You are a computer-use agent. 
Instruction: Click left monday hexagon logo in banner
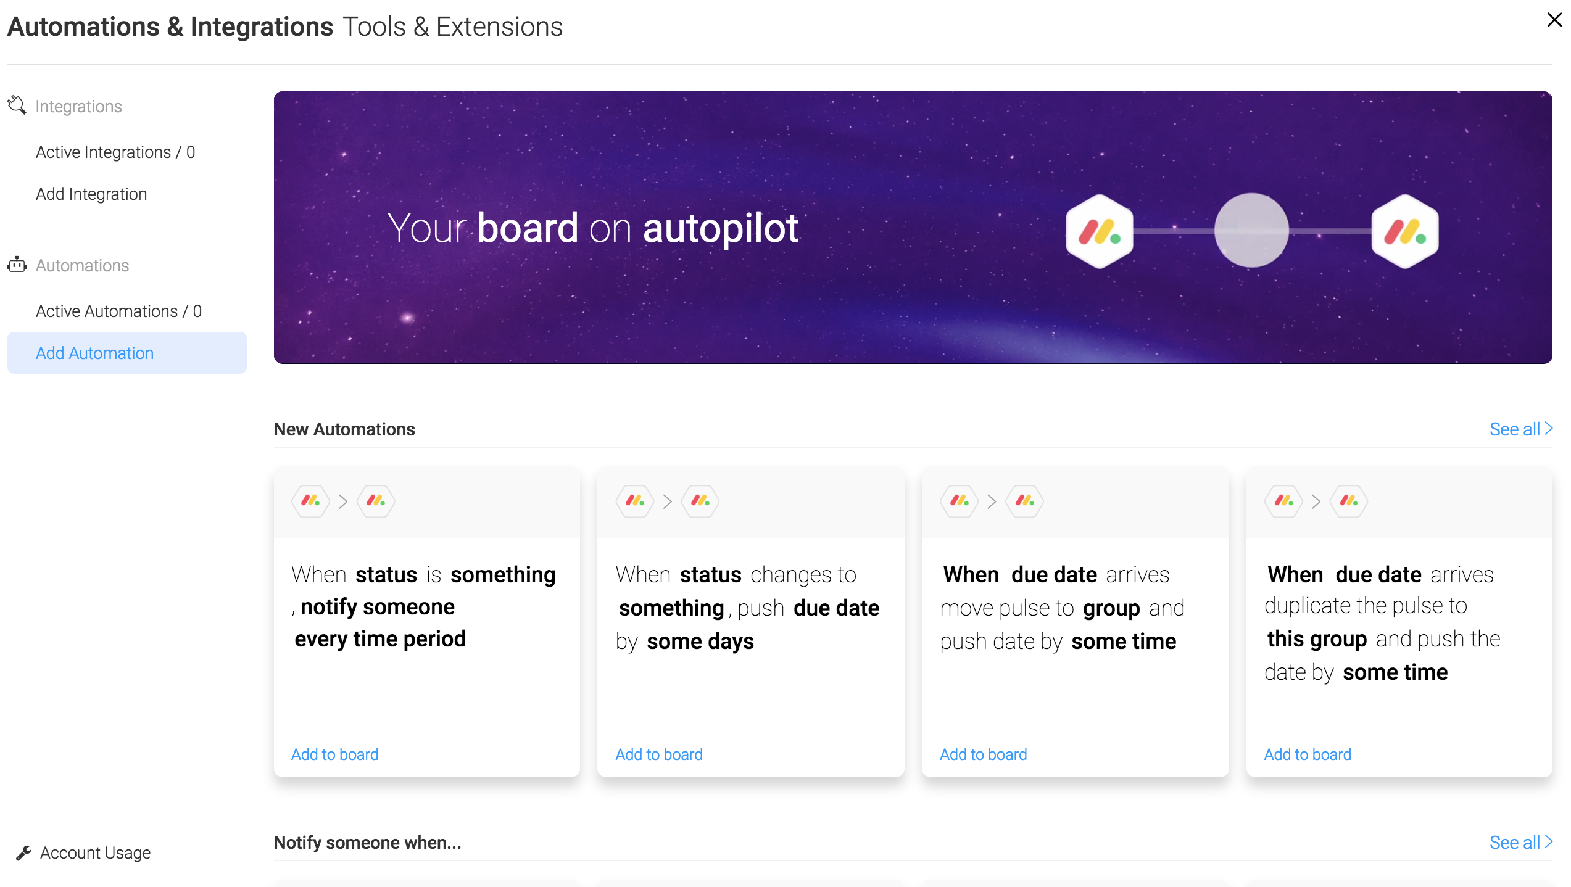pos(1100,231)
